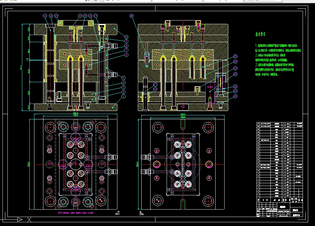Select part balloon number 24

point(235,61)
